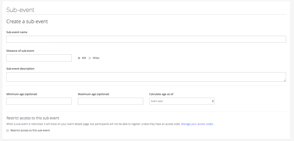Click the Minimum age (optional) label
294x141 pixels.
pyautogui.click(x=22, y=94)
